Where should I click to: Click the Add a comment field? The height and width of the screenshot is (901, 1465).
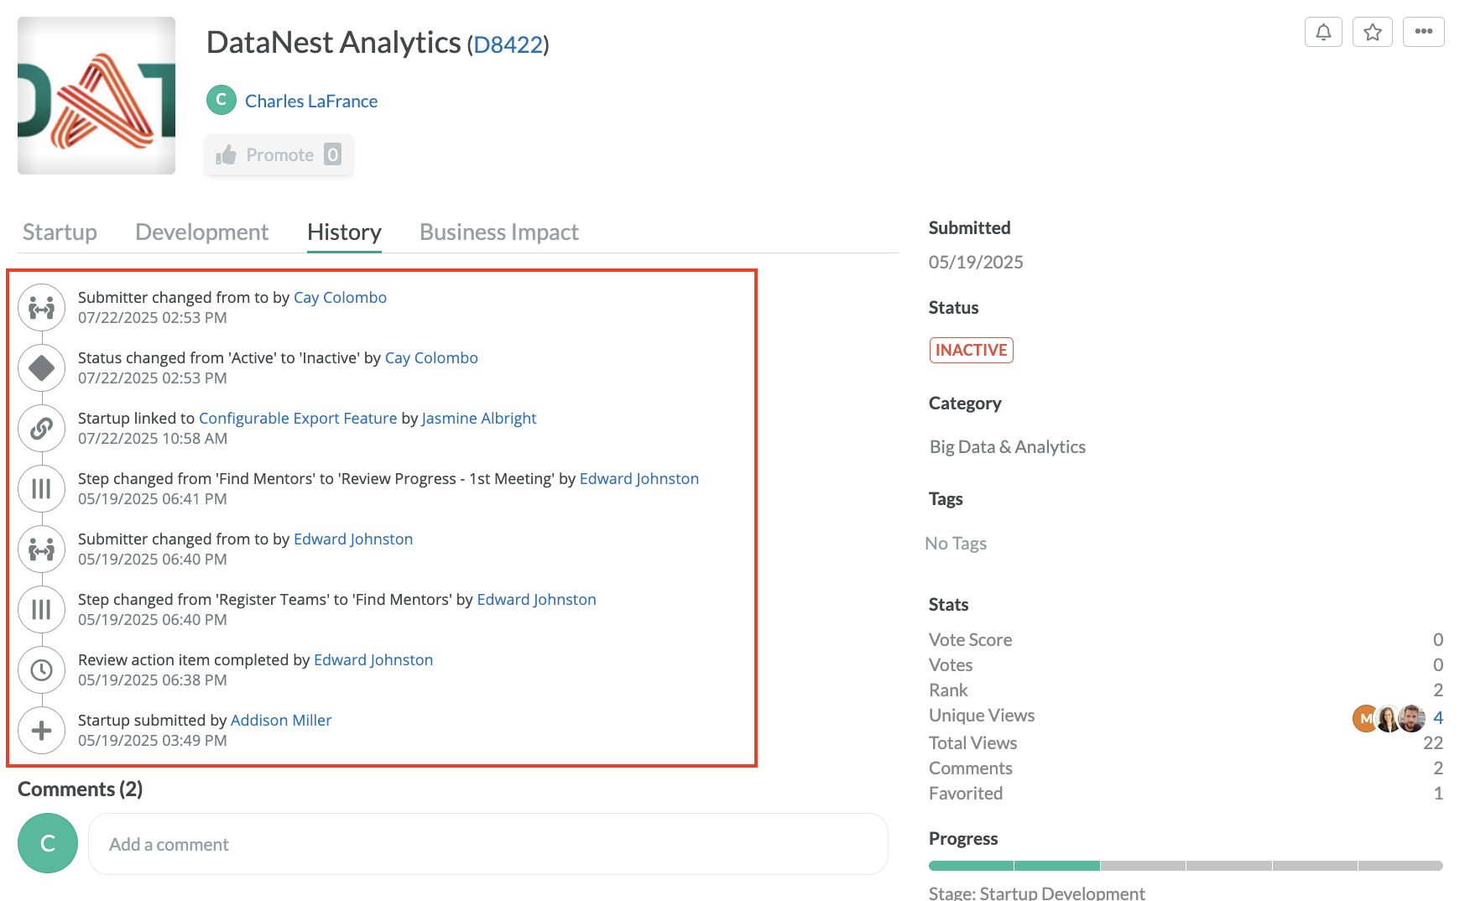[x=488, y=844]
